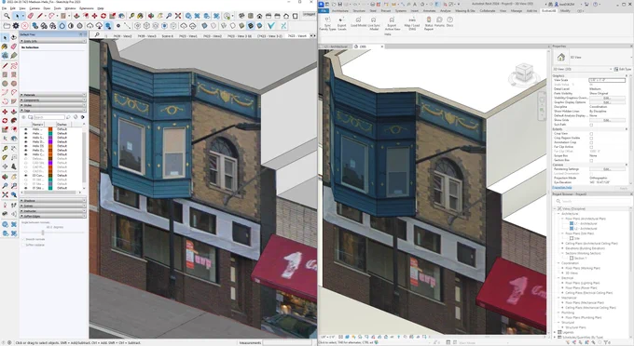The image size is (634, 346).
Task: Click Edit Type button in Revit Properties
Action: (622, 70)
